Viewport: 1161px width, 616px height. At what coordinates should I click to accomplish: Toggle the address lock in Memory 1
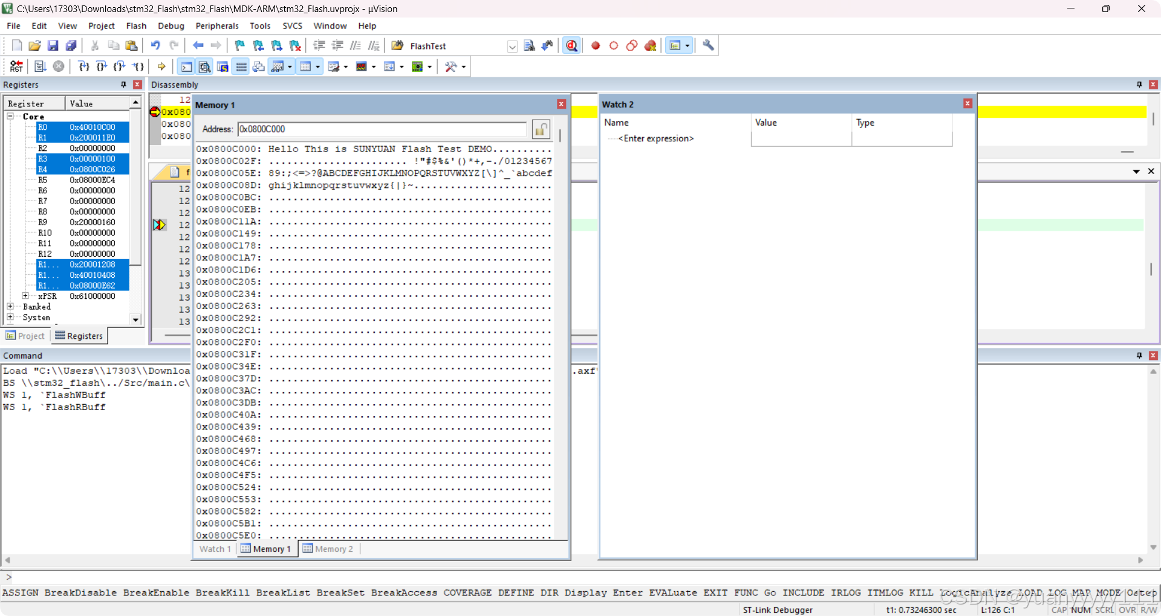[541, 129]
